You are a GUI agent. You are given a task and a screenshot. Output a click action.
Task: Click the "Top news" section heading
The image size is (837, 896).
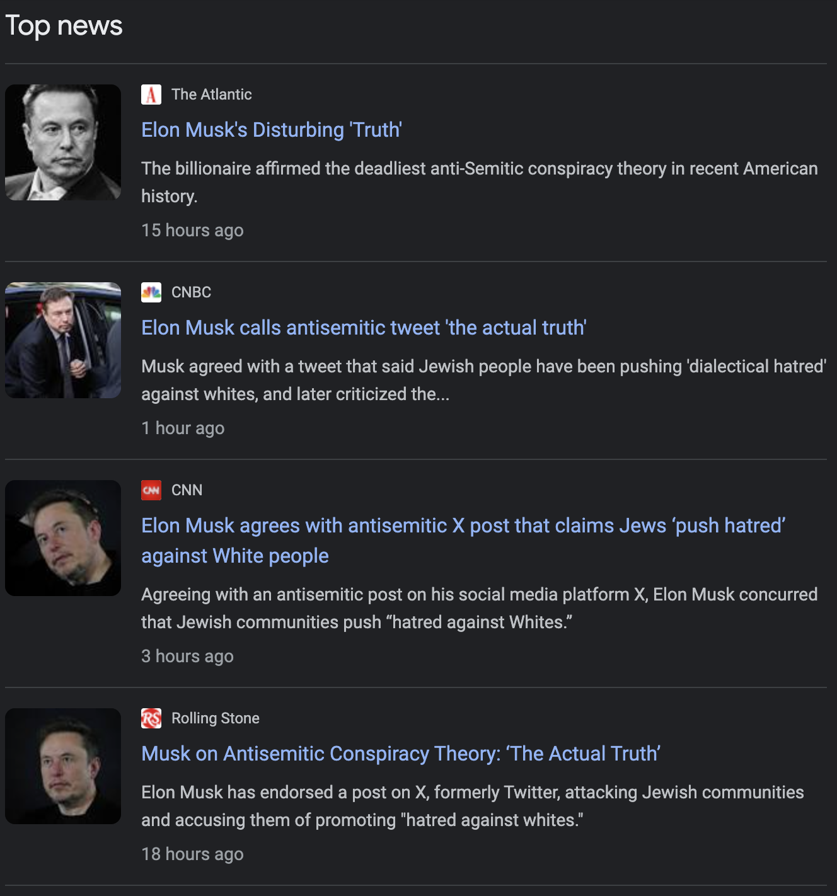click(x=64, y=26)
